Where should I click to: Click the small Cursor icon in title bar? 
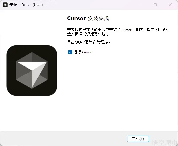point(5,5)
